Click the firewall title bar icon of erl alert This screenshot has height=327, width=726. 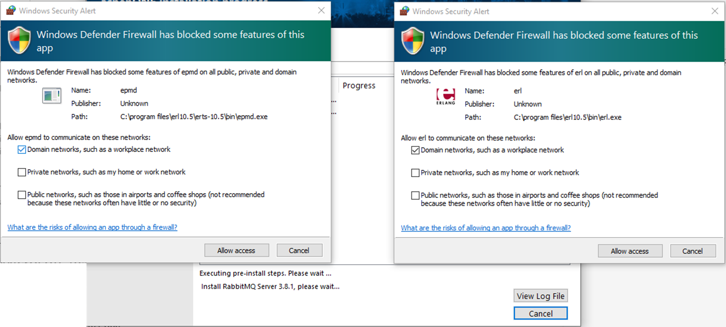[x=404, y=11]
